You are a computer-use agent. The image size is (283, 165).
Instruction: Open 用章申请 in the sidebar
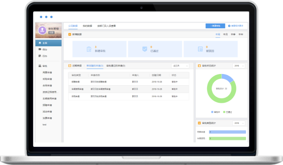[47, 72]
